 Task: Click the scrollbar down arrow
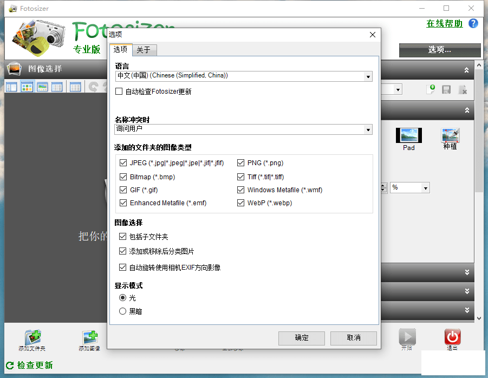click(479, 318)
